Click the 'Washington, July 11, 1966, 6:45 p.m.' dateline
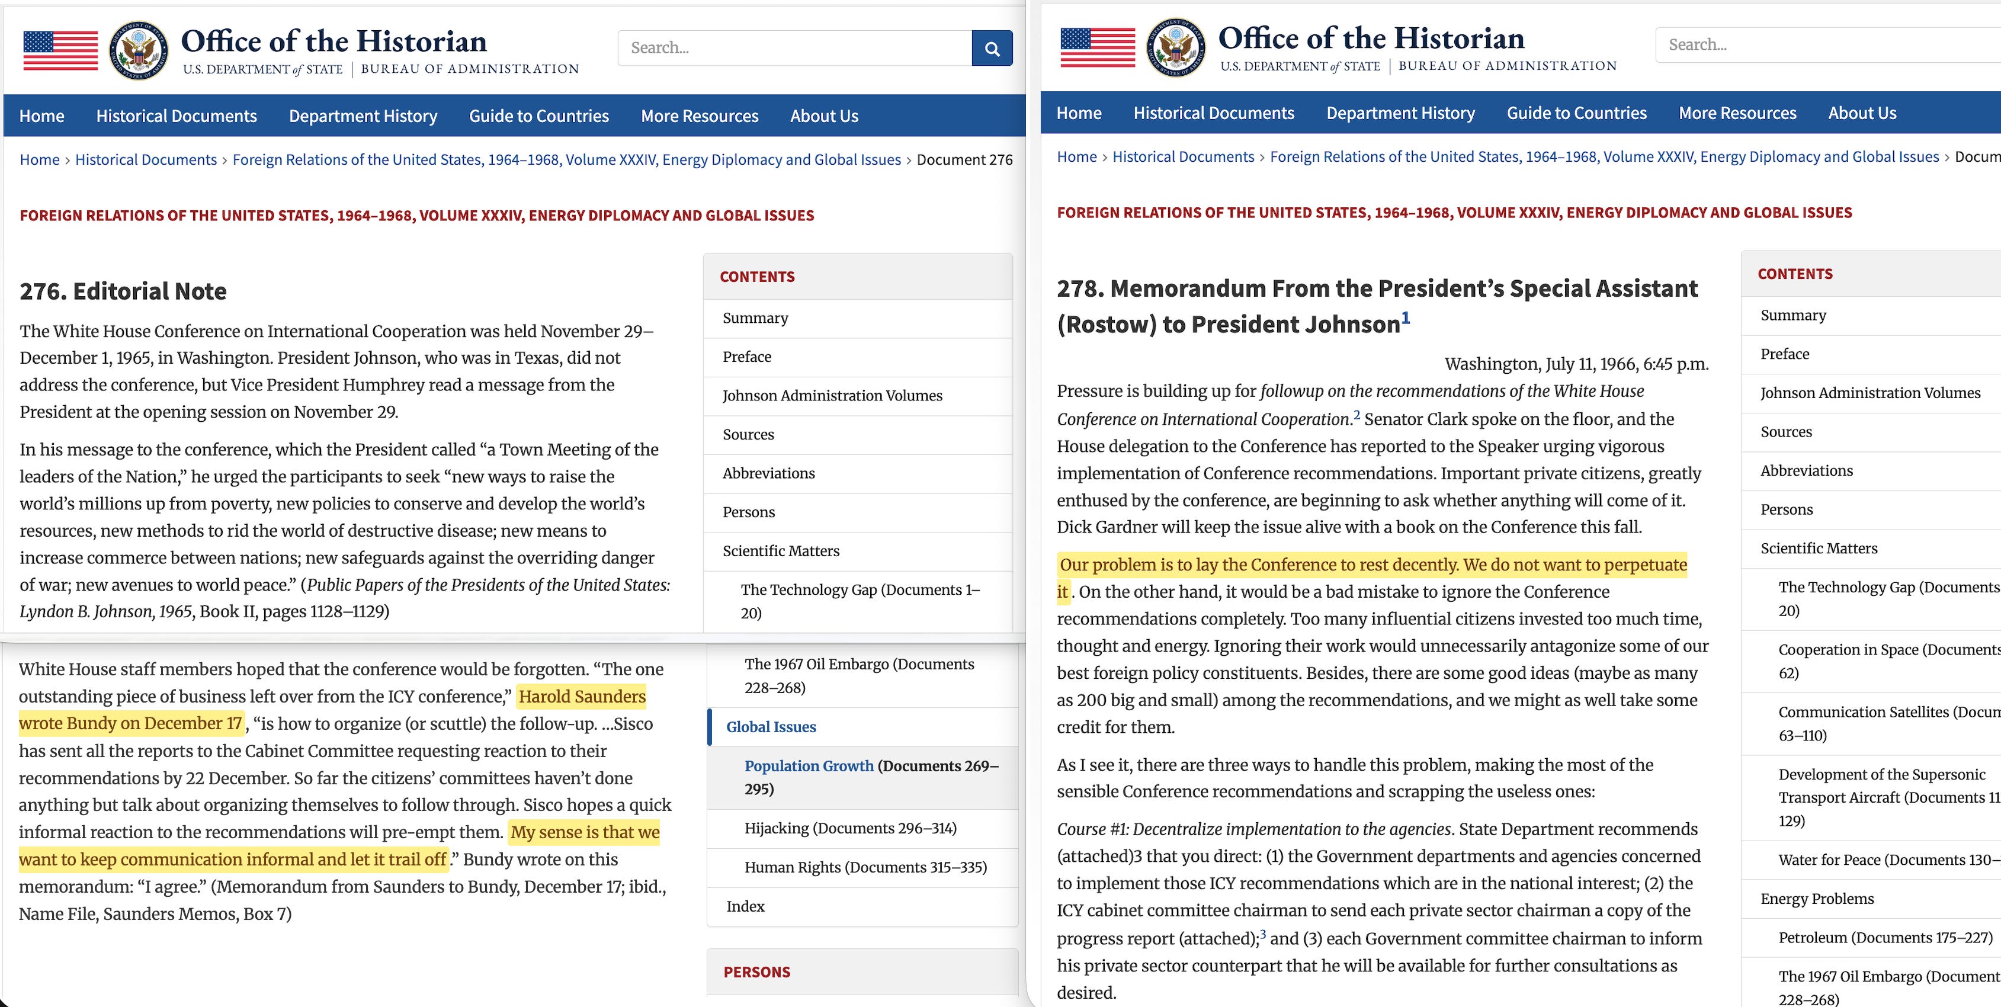This screenshot has width=2001, height=1007. tap(1576, 364)
